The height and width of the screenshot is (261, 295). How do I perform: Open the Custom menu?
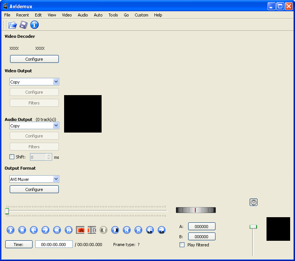click(141, 15)
